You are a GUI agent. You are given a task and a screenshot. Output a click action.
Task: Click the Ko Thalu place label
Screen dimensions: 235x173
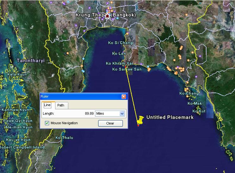point(64,138)
